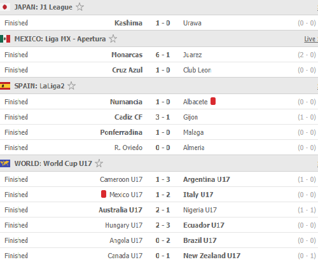Open the Live link in Liga MX header
318x262 pixels.
point(310,39)
